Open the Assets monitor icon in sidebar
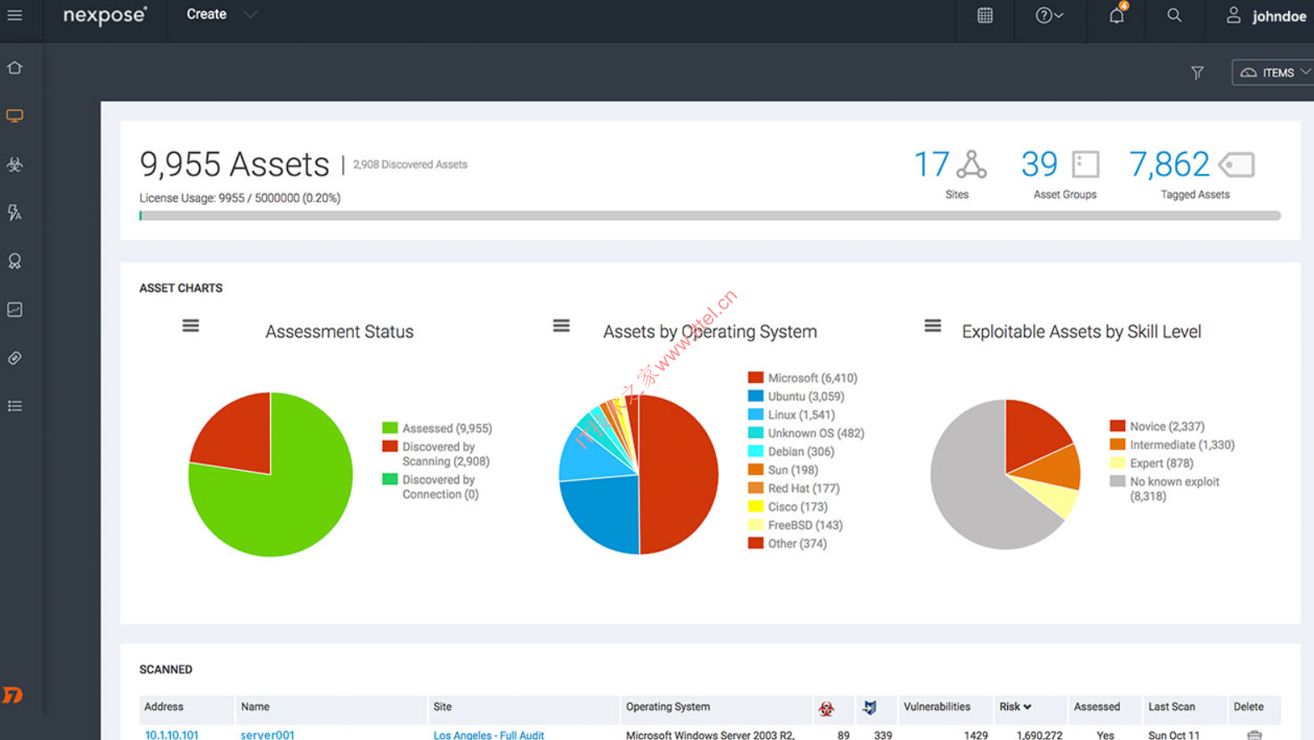This screenshot has height=740, width=1314. [x=15, y=116]
